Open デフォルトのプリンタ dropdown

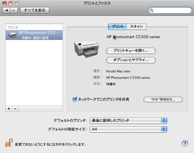pos(128,121)
